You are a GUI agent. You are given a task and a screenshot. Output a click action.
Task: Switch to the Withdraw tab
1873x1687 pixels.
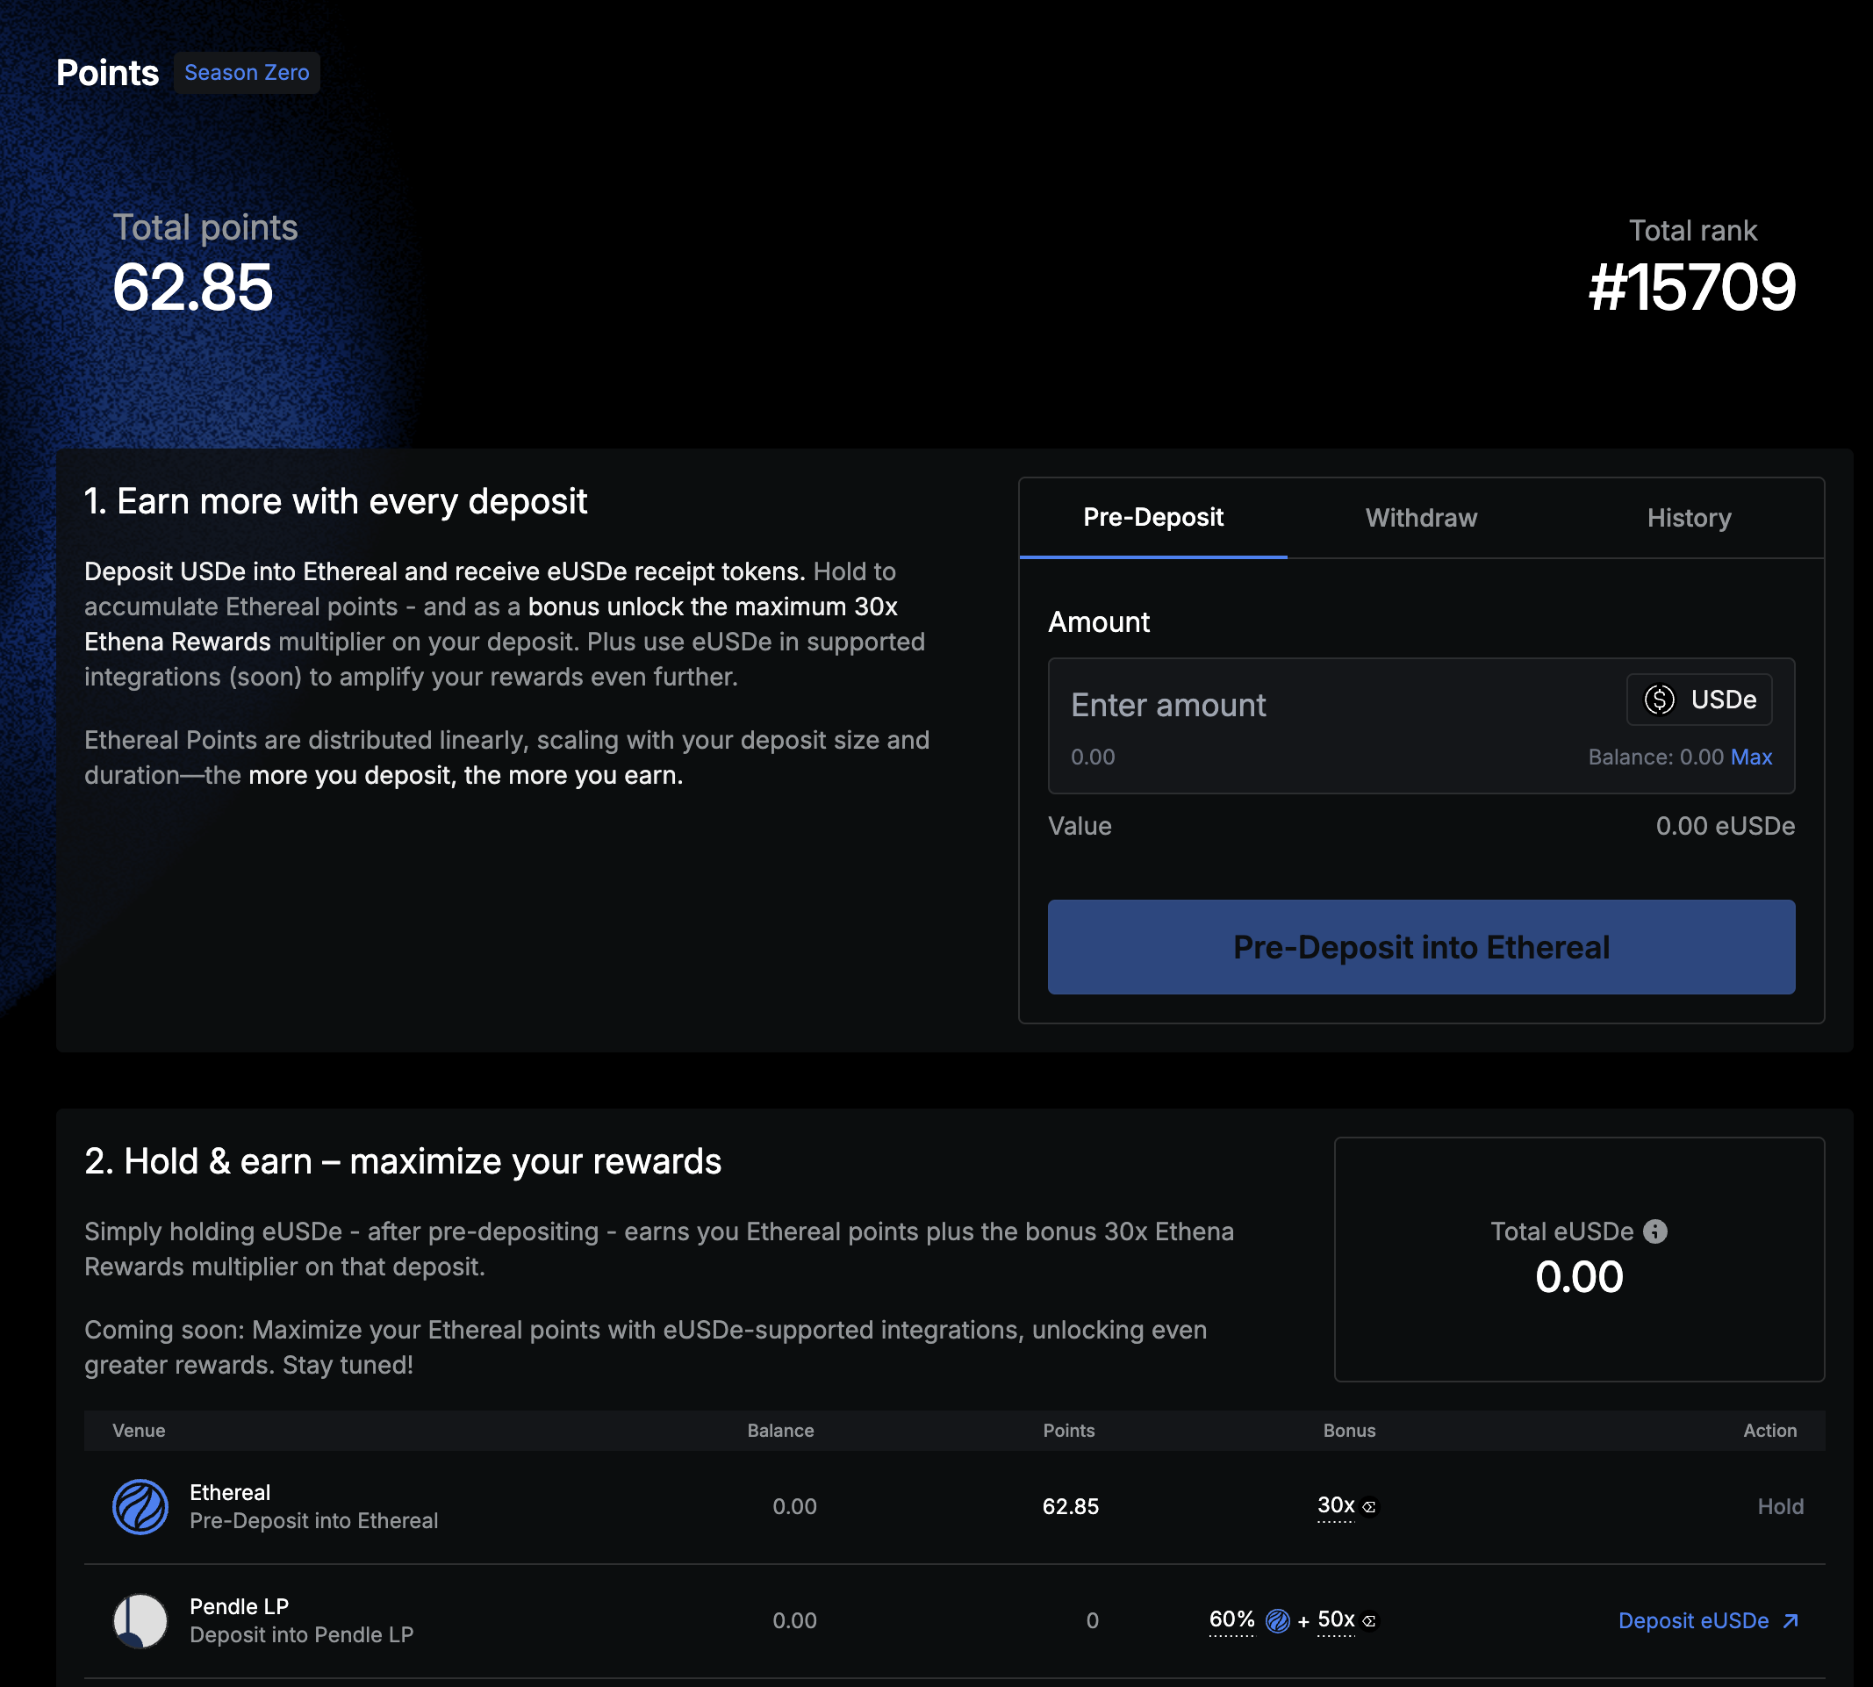(1421, 518)
